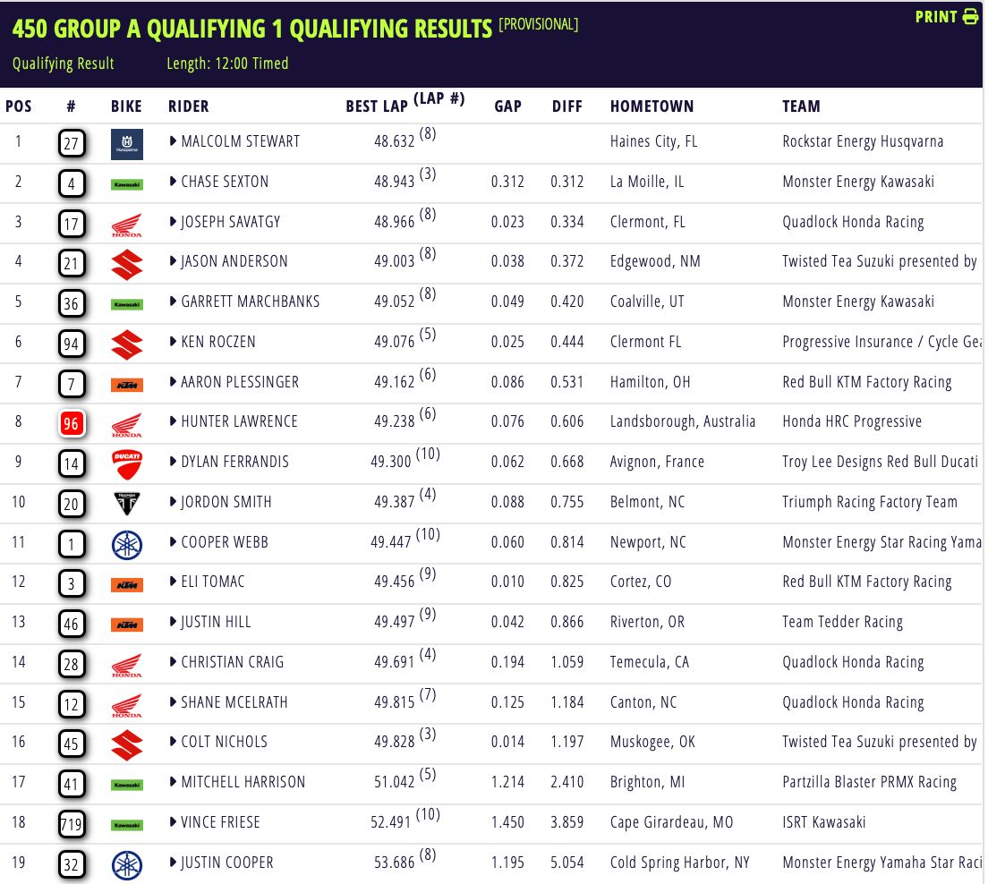This screenshot has height=884, width=988.
Task: Expand Justin Cooper's rider row
Action: pyautogui.click(x=174, y=863)
